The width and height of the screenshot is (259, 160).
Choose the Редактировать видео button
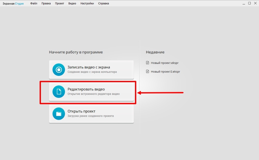pyautogui.click(x=91, y=92)
